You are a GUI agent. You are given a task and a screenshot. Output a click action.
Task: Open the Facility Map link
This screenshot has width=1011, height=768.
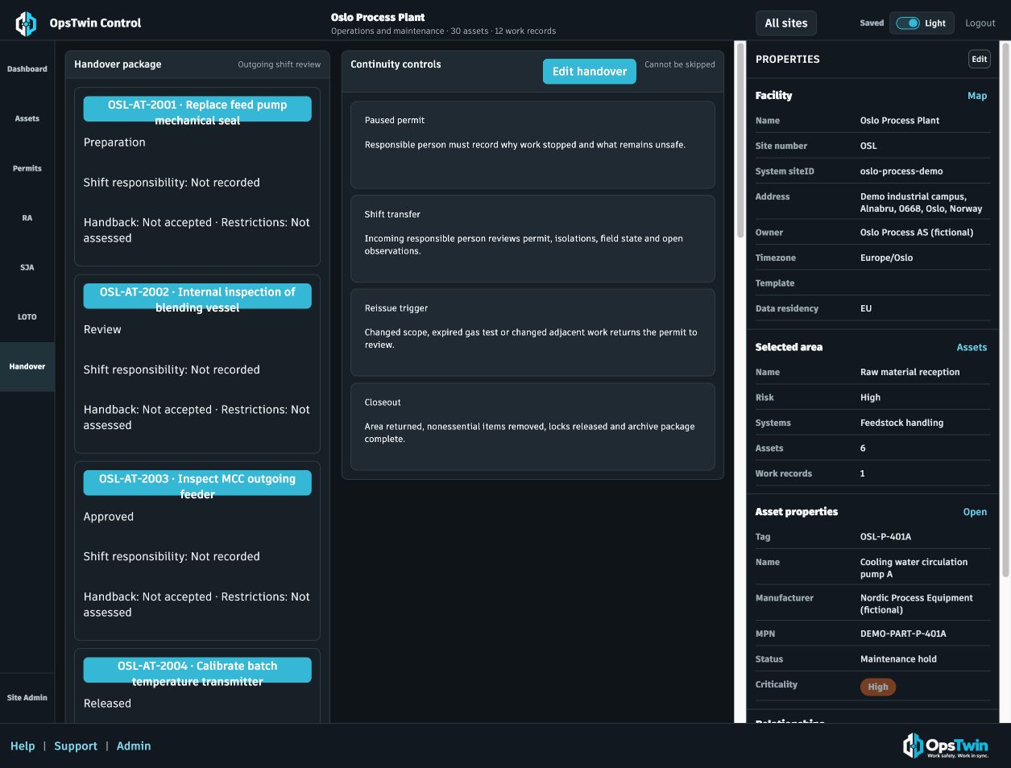tap(976, 96)
